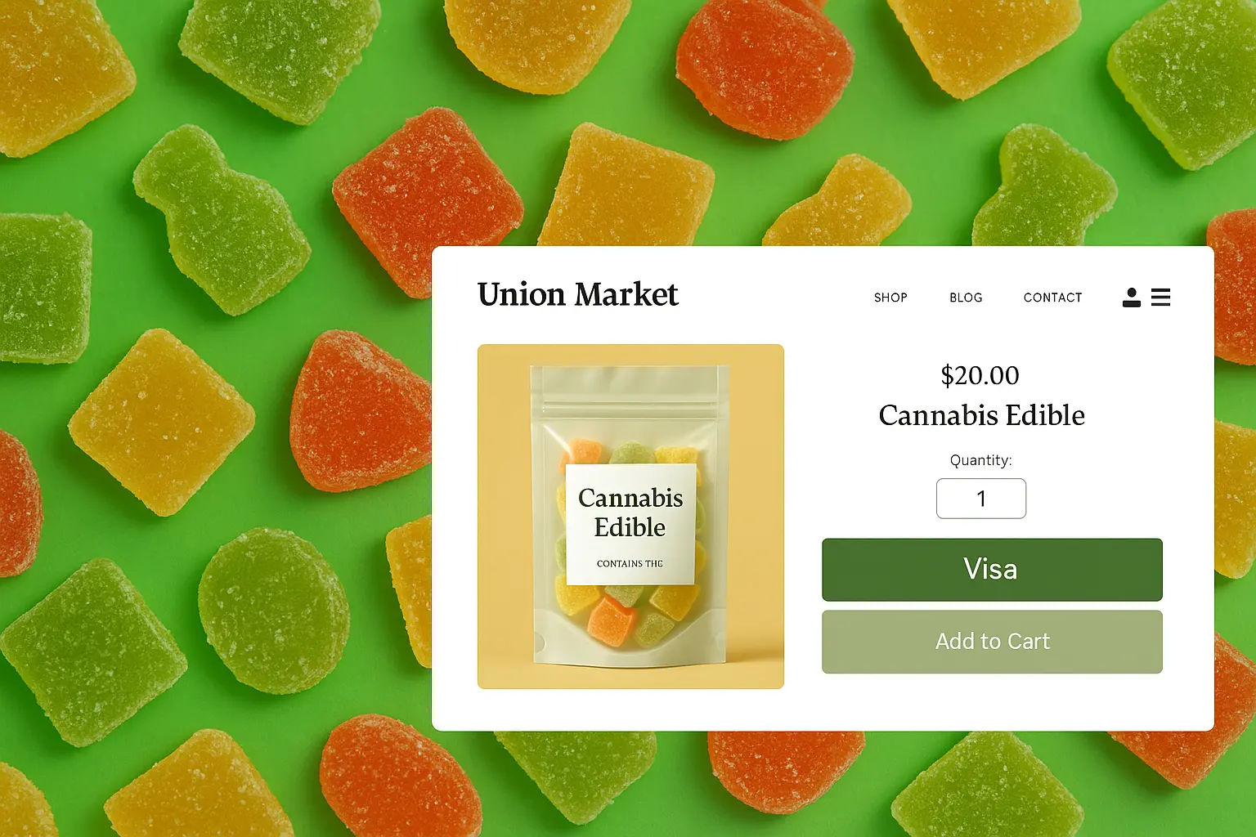Image resolution: width=1256 pixels, height=837 pixels.
Task: Click the orange triangular gummy beside the card
Action: pos(360,410)
